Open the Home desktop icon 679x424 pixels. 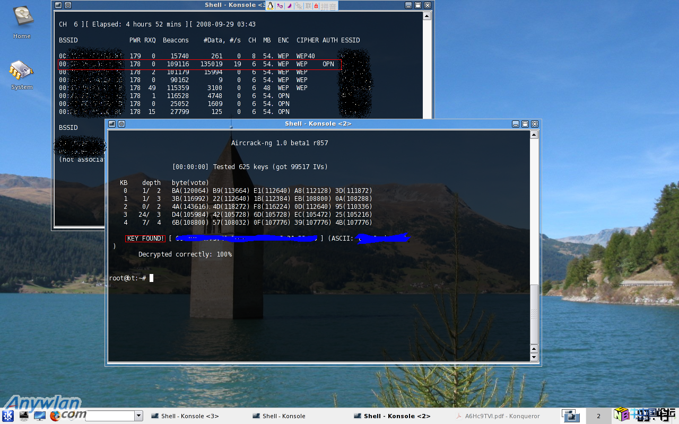tap(22, 21)
